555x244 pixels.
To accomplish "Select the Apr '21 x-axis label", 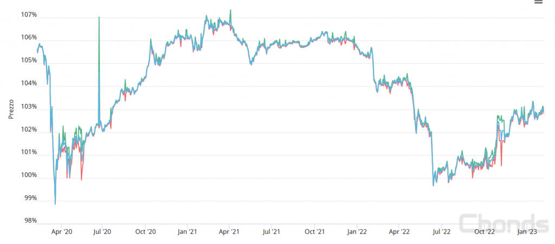I will tap(229, 232).
